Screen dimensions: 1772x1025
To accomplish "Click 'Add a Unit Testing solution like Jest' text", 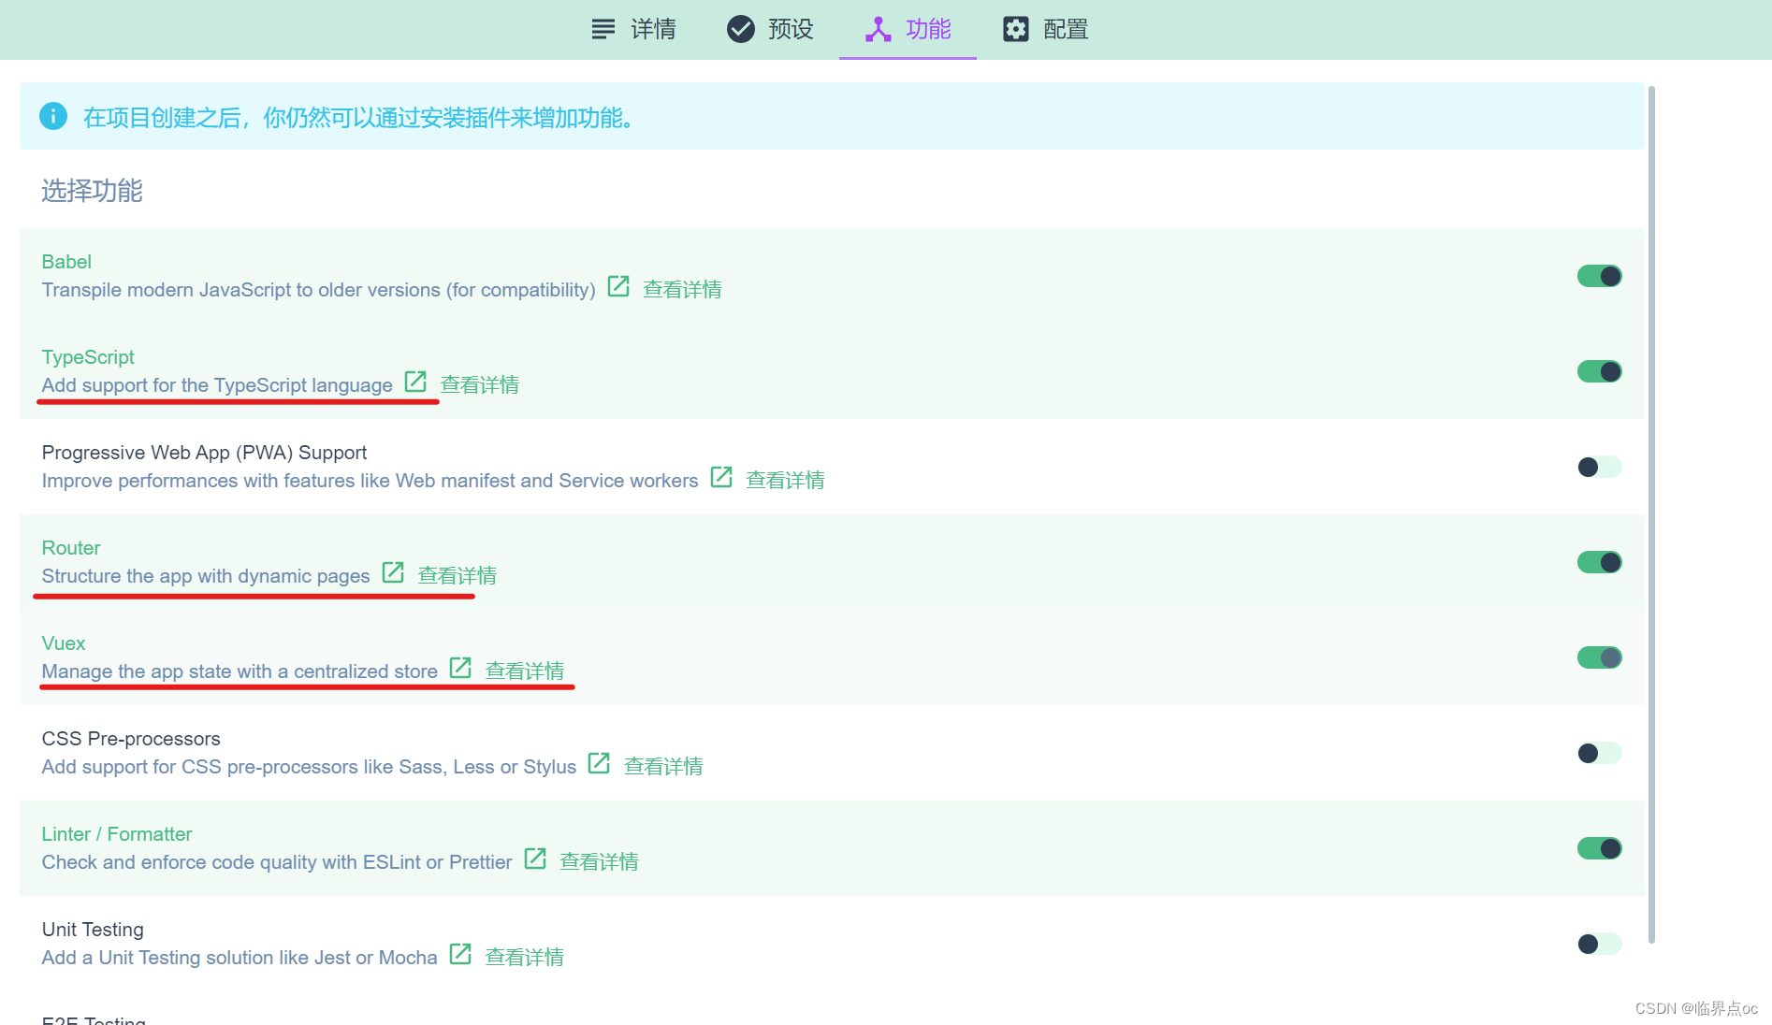I will coord(240,958).
